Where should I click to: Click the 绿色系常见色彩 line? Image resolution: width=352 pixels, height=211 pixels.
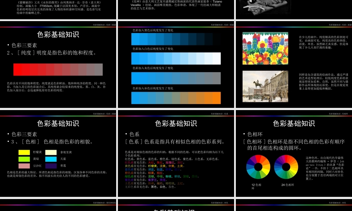point(162,177)
